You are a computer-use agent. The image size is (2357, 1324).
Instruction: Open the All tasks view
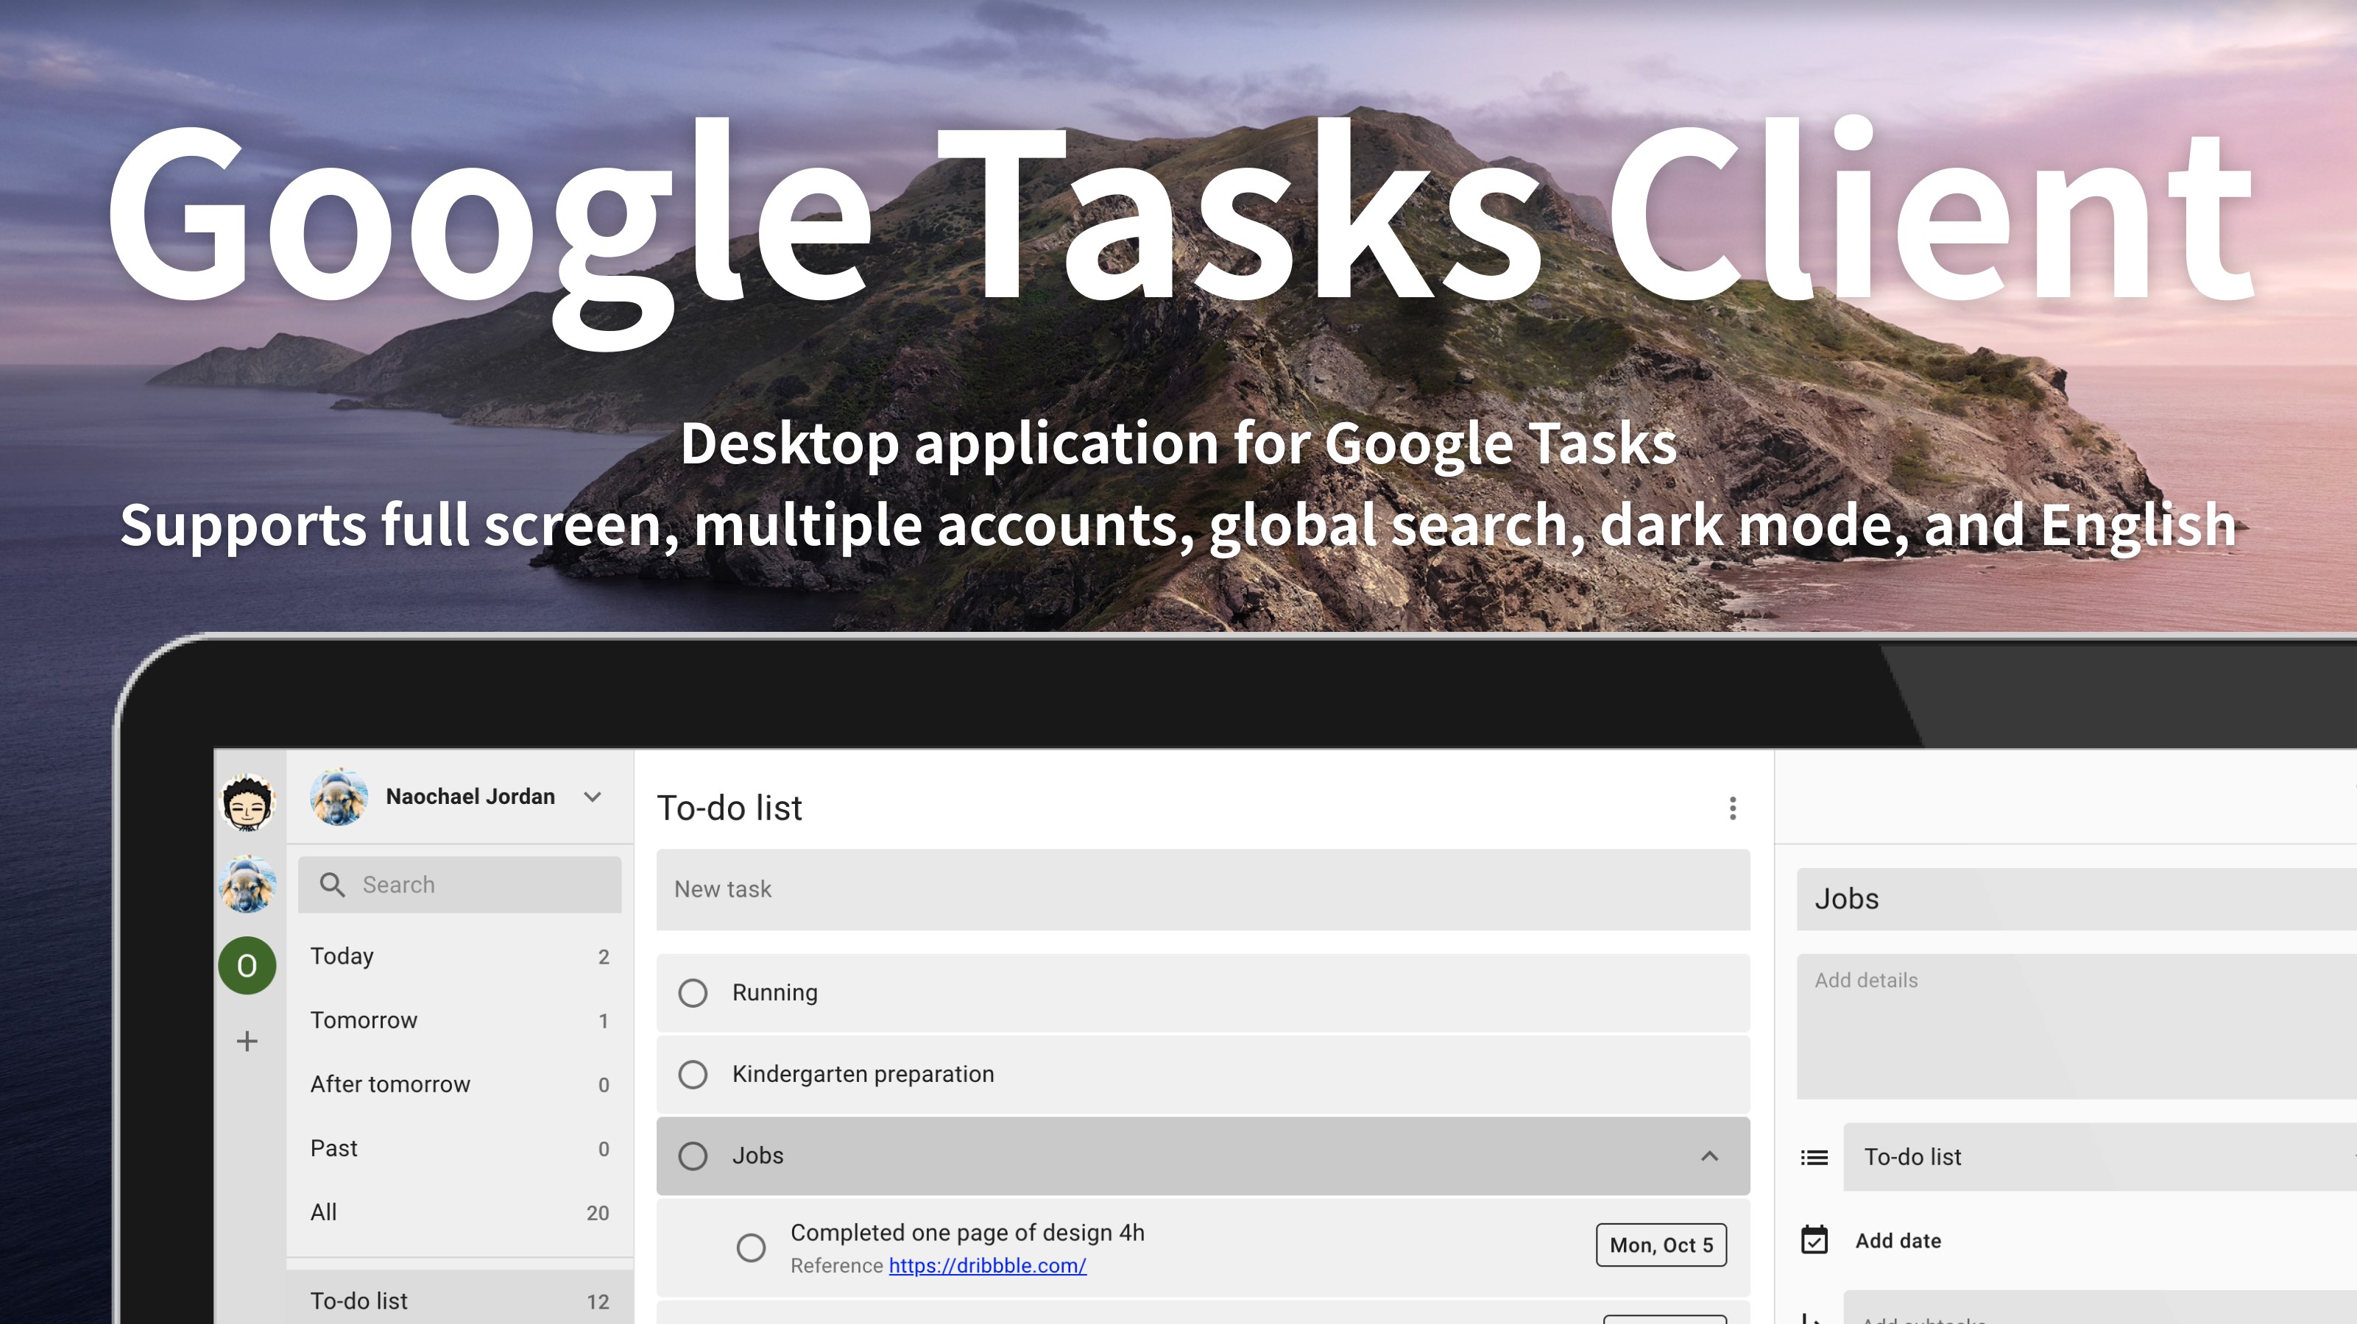324,1212
